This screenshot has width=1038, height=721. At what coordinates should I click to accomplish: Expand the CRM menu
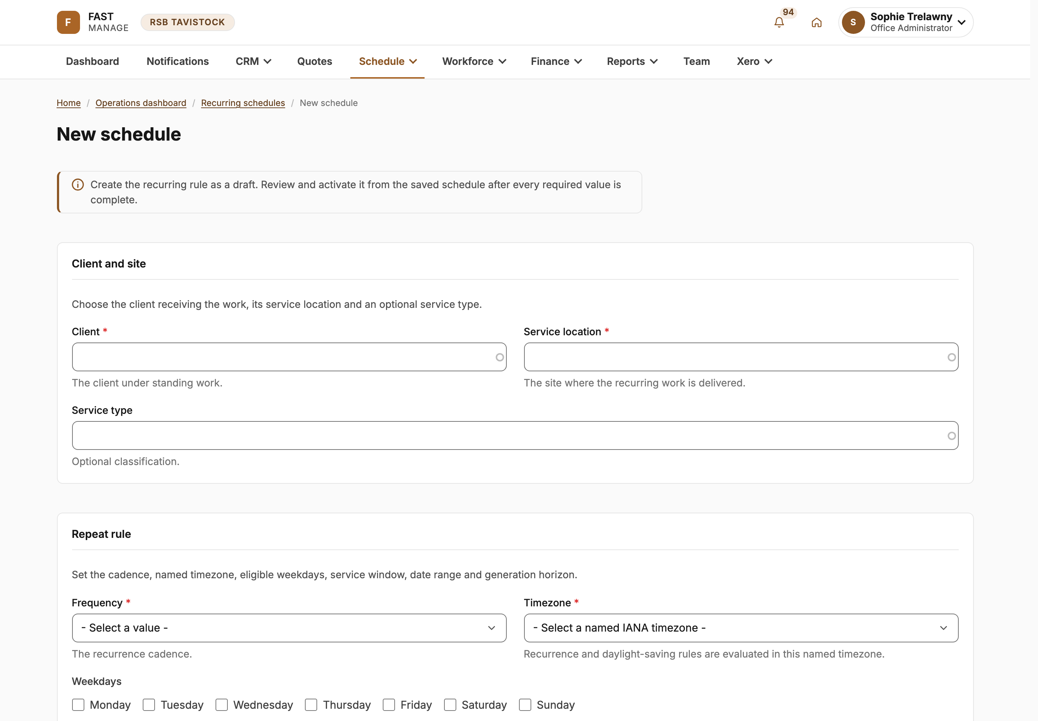pos(253,61)
